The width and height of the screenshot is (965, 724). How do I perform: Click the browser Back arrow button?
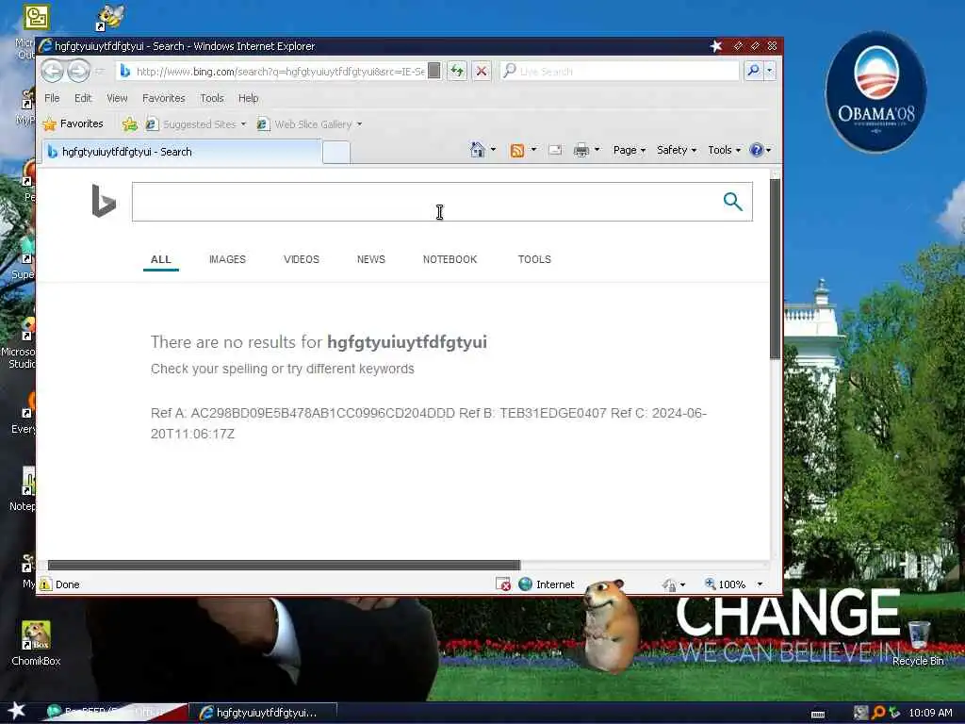tap(53, 72)
